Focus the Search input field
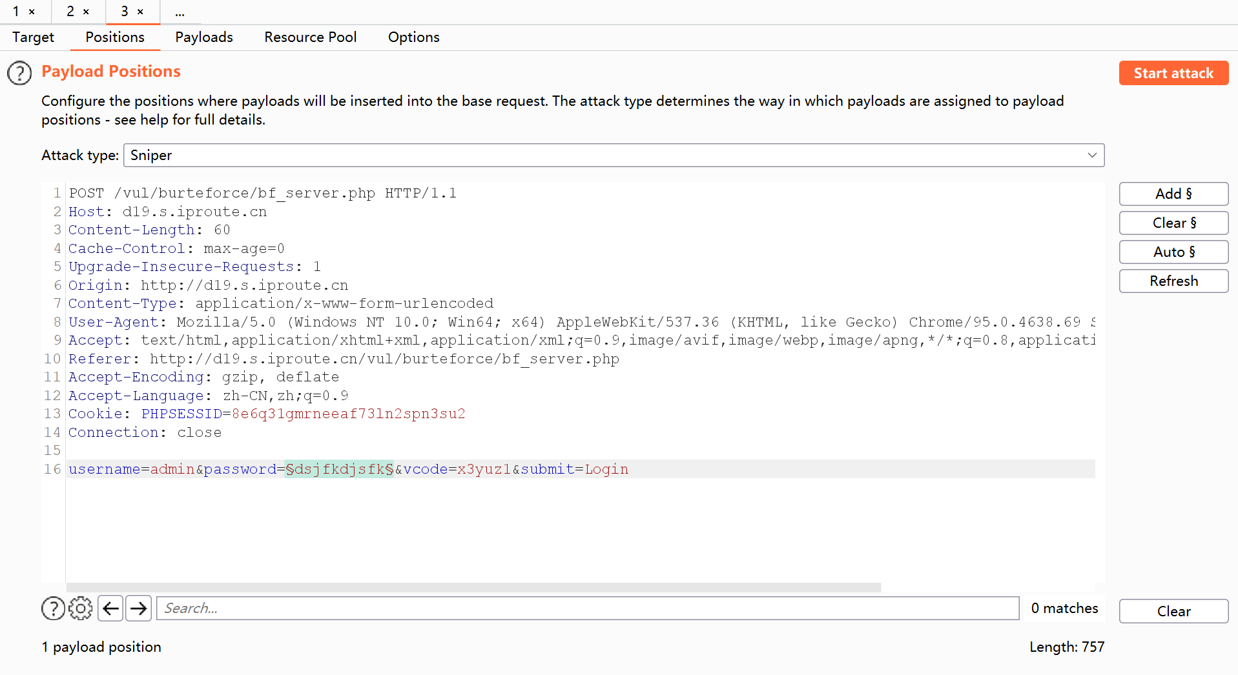 [587, 609]
